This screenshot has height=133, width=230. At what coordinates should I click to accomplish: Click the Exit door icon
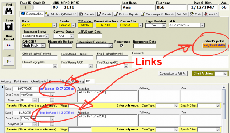pos(9,61)
